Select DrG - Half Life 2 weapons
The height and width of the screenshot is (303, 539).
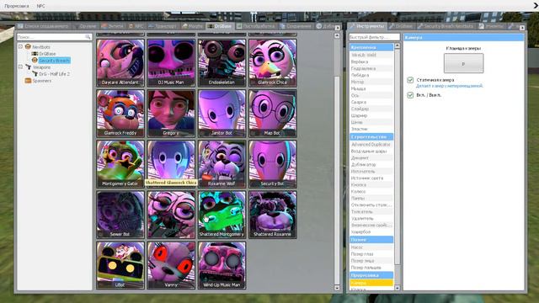pos(54,74)
